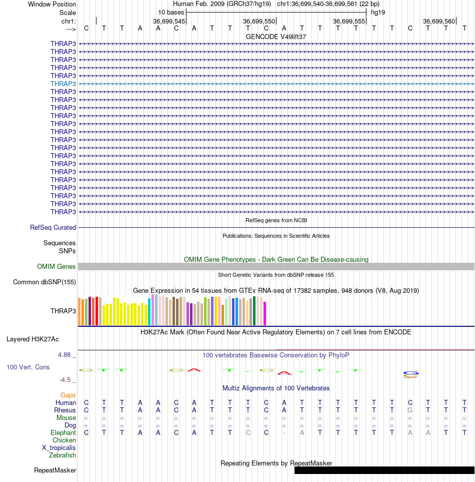Viewport: 475px width, 482px height.
Task: Open the GENCODE V49lift37 track title
Action: 275,37
